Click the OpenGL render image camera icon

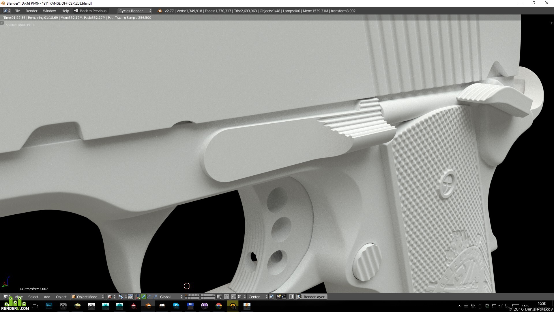click(x=278, y=297)
